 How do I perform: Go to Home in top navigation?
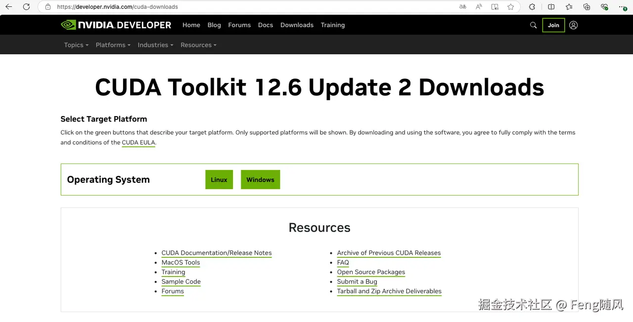pyautogui.click(x=191, y=25)
